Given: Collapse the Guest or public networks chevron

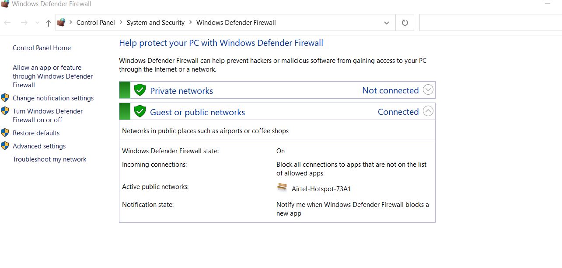Looking at the screenshot, I should pos(428,111).
